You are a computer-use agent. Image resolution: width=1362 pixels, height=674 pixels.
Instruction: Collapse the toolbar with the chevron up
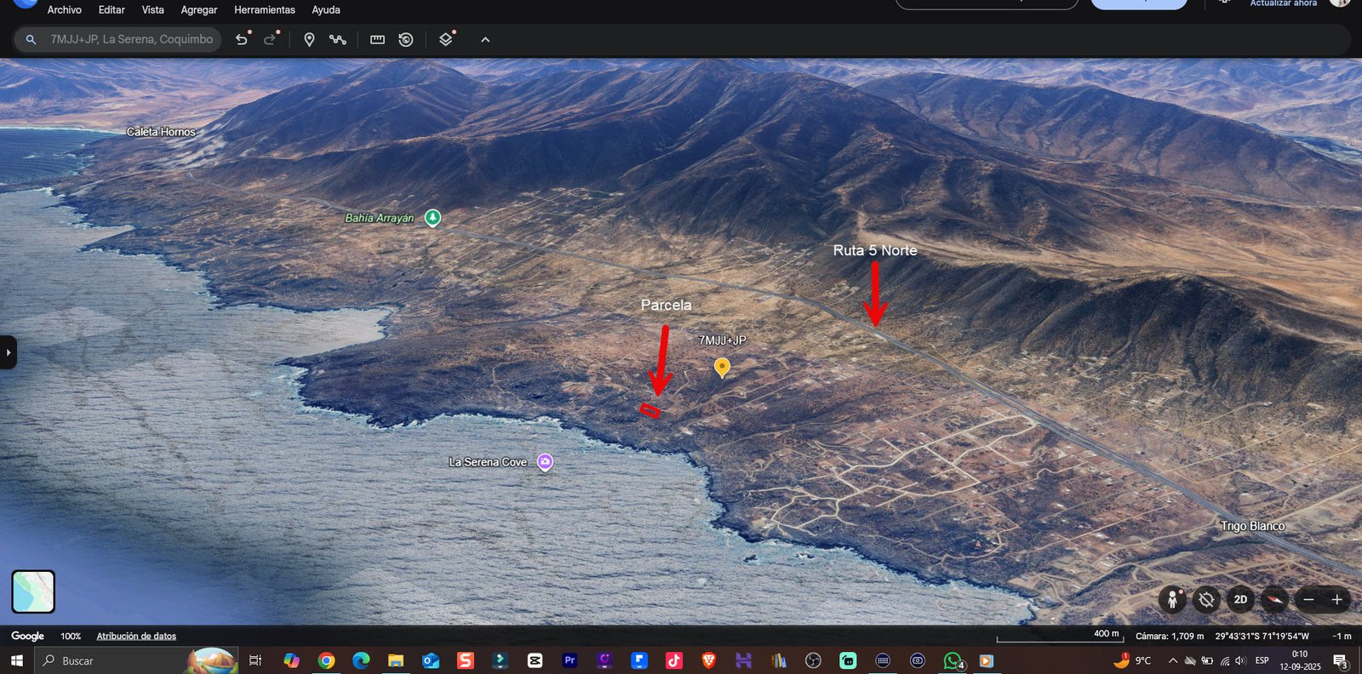pos(485,40)
